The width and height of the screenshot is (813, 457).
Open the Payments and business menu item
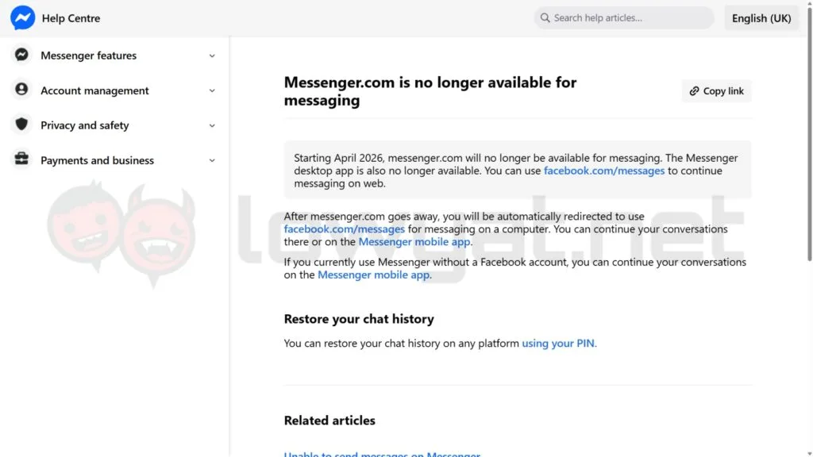tap(114, 160)
